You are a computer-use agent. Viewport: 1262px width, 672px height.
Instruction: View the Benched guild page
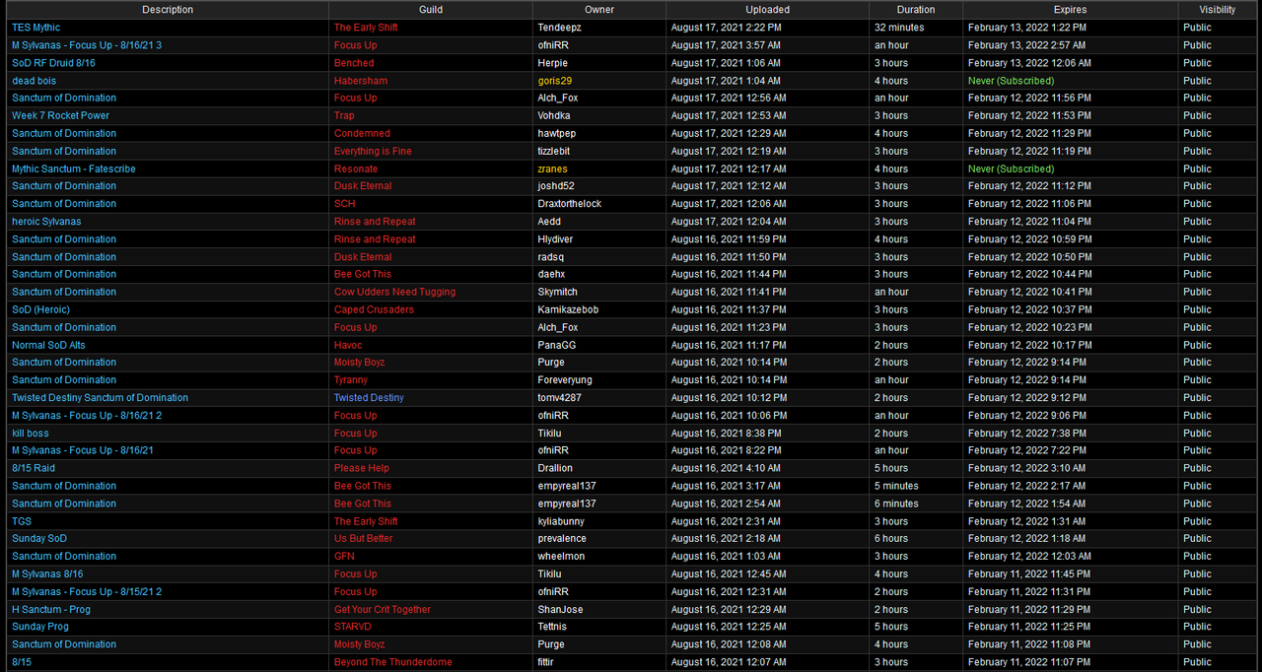tap(354, 63)
